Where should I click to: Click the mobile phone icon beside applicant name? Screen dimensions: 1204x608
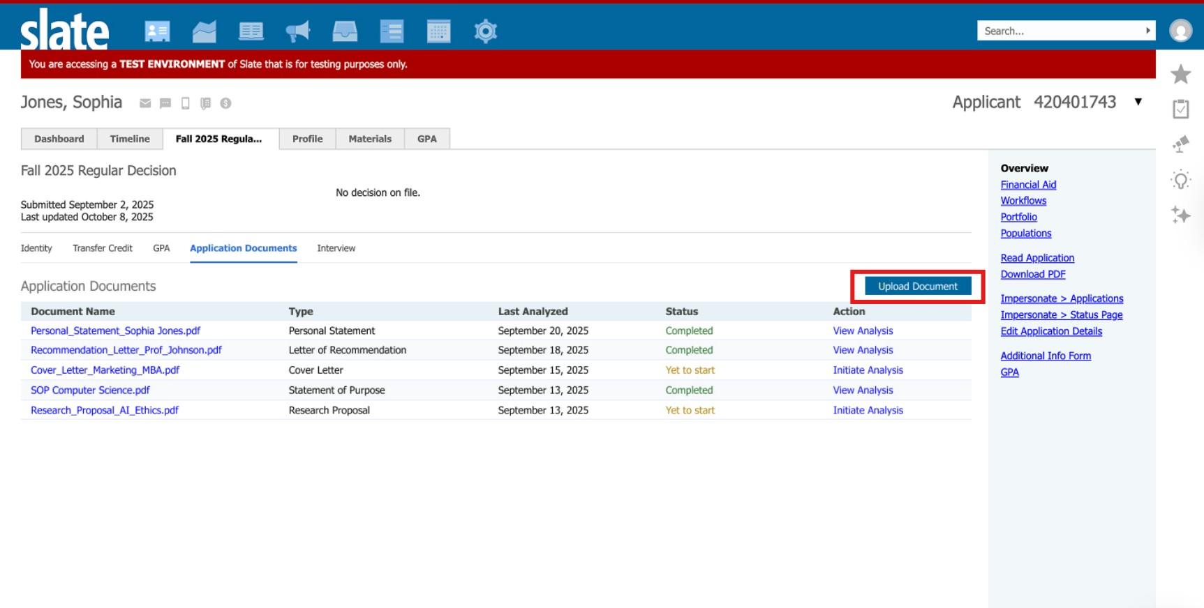click(x=186, y=103)
